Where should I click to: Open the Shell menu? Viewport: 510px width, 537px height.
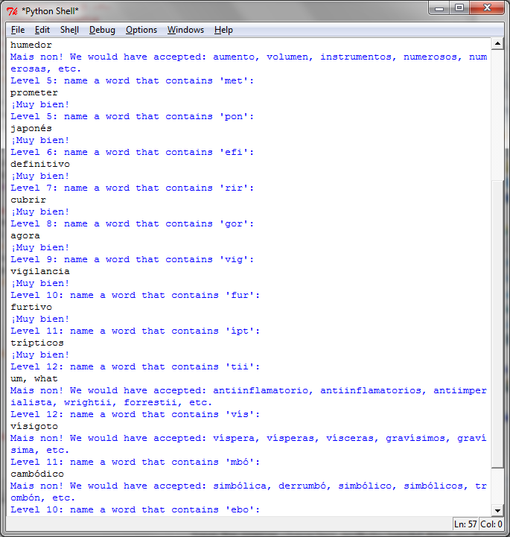coord(69,30)
